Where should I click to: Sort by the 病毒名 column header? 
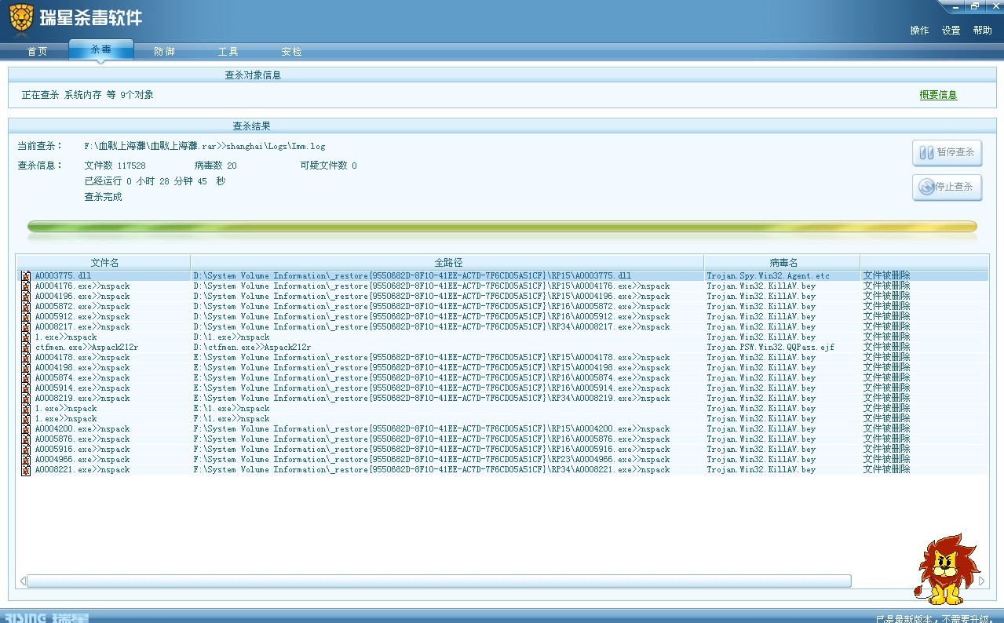[x=782, y=262]
